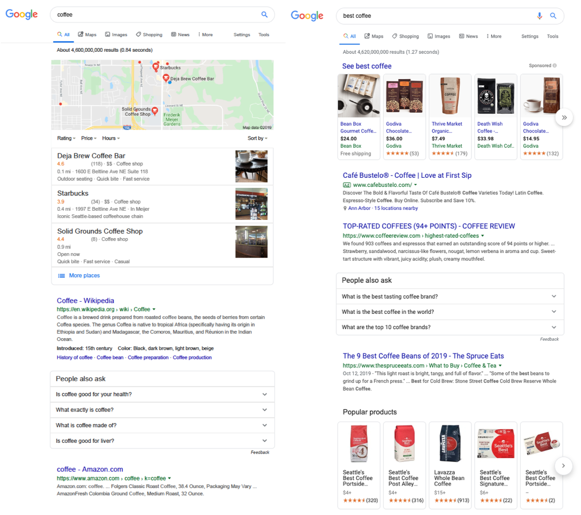Open the Hours filter dropdown
Image resolution: width=581 pixels, height=515 pixels.
[111, 138]
